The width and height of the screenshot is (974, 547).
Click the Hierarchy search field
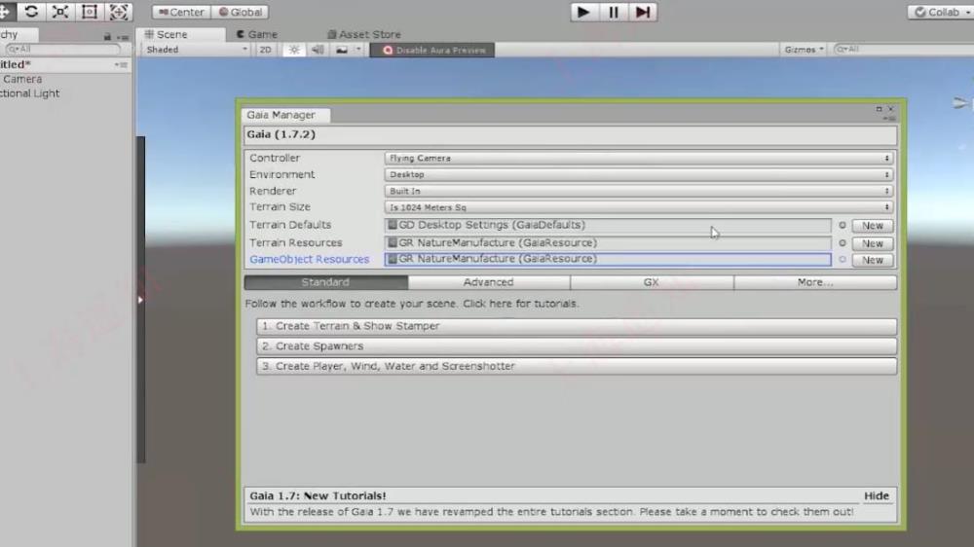coord(62,49)
